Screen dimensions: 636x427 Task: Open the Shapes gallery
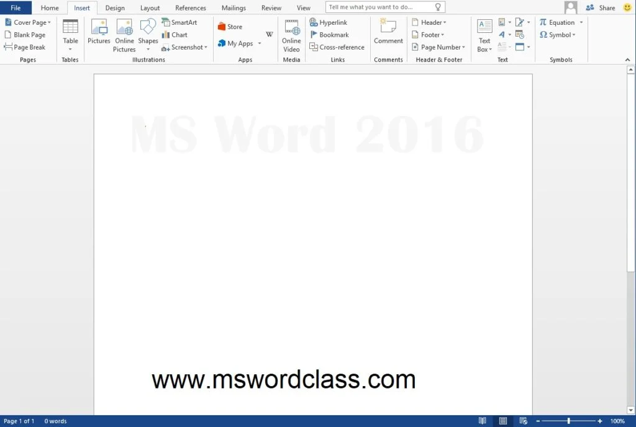148,35
